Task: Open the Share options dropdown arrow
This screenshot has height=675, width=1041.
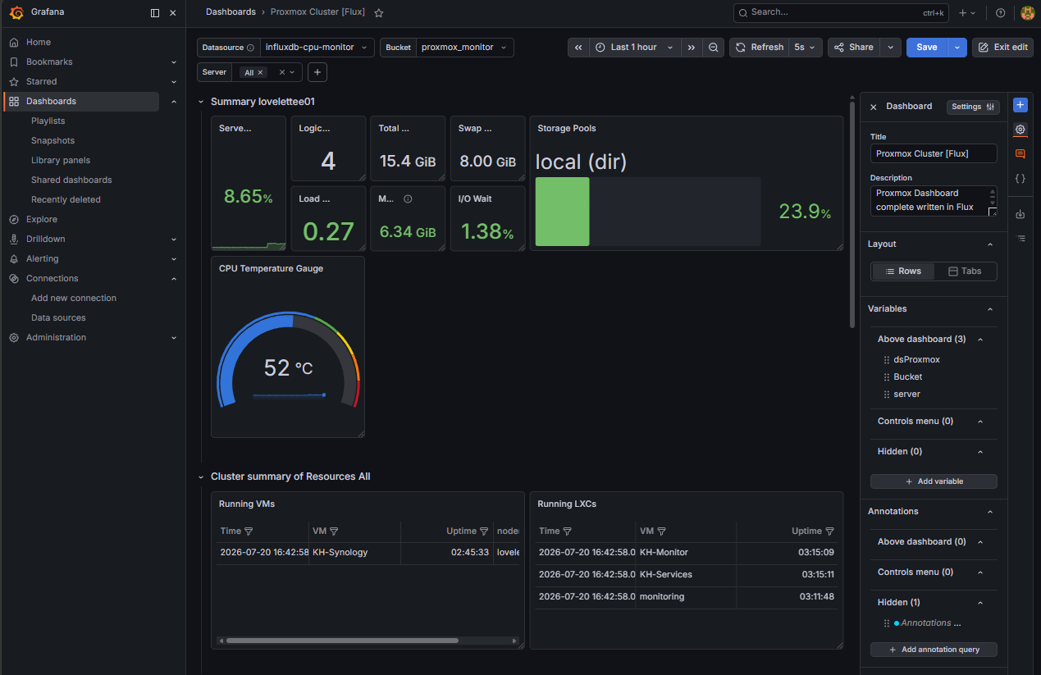Action: pos(891,48)
